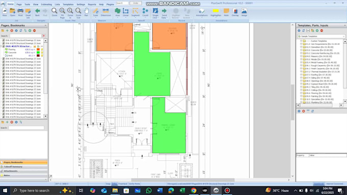Viewport: 347px width, 195px height.
Task: Click the Windows Start button
Action: point(5,190)
